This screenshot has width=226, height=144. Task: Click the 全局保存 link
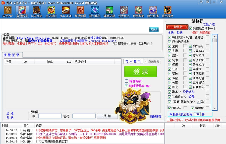(205, 33)
